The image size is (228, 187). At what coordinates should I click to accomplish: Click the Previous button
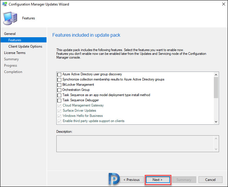[x=131, y=180]
